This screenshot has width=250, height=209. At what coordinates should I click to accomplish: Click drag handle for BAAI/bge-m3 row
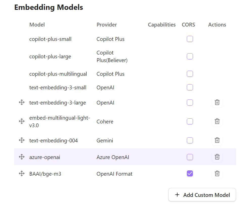[x=22, y=174]
